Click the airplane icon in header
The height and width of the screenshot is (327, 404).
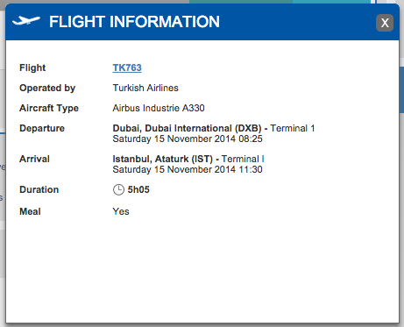(26, 21)
